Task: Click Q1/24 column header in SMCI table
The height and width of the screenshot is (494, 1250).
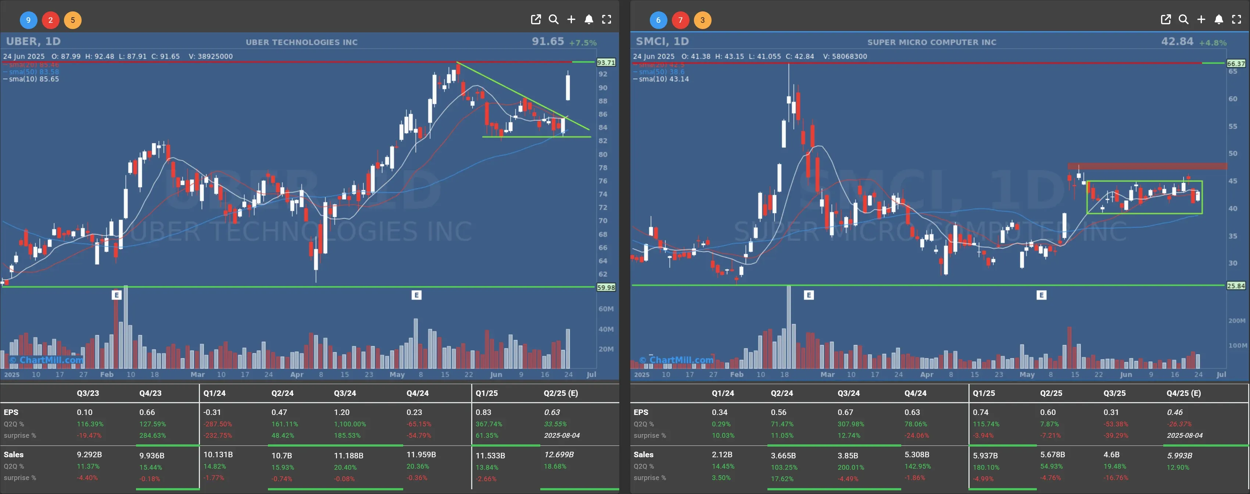Action: pyautogui.click(x=723, y=393)
